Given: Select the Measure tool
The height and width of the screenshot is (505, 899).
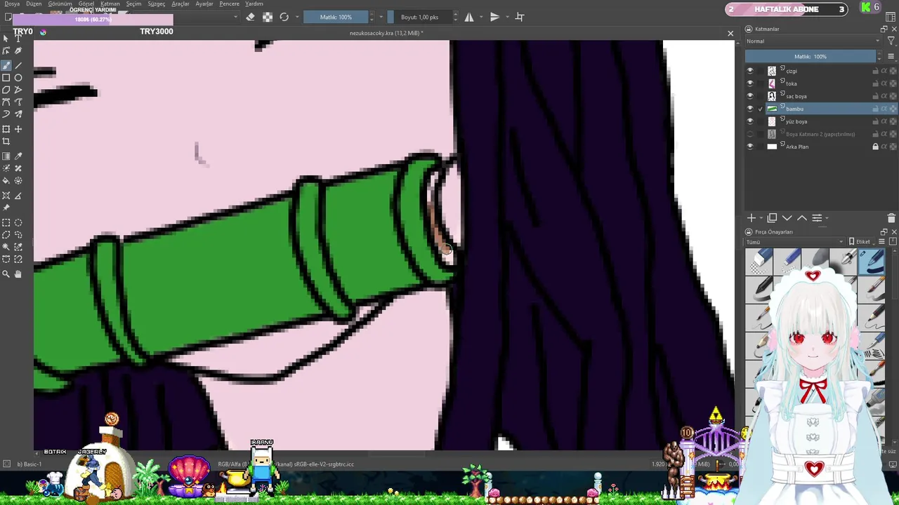Looking at the screenshot, I should click(18, 196).
